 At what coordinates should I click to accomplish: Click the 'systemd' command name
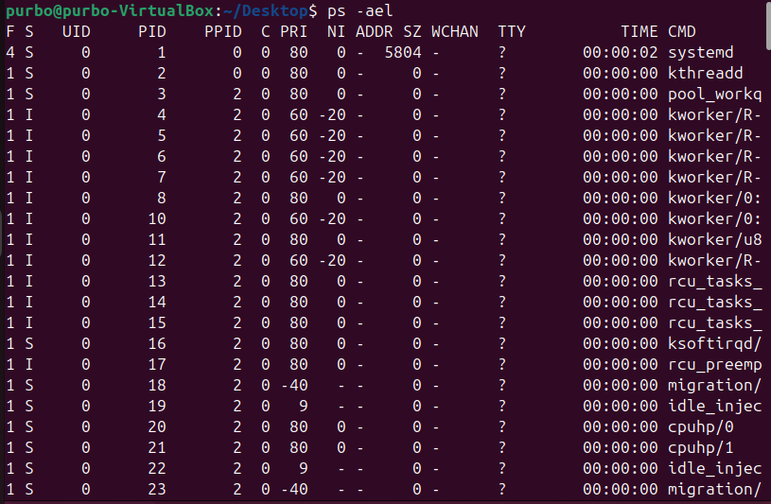(x=700, y=52)
